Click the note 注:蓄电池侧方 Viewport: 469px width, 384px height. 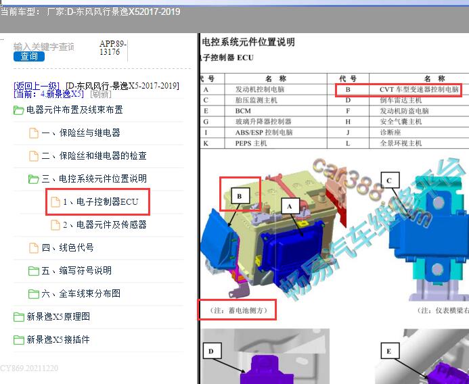238,310
